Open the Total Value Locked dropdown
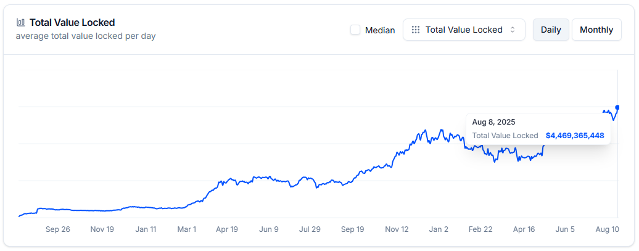 (x=464, y=30)
